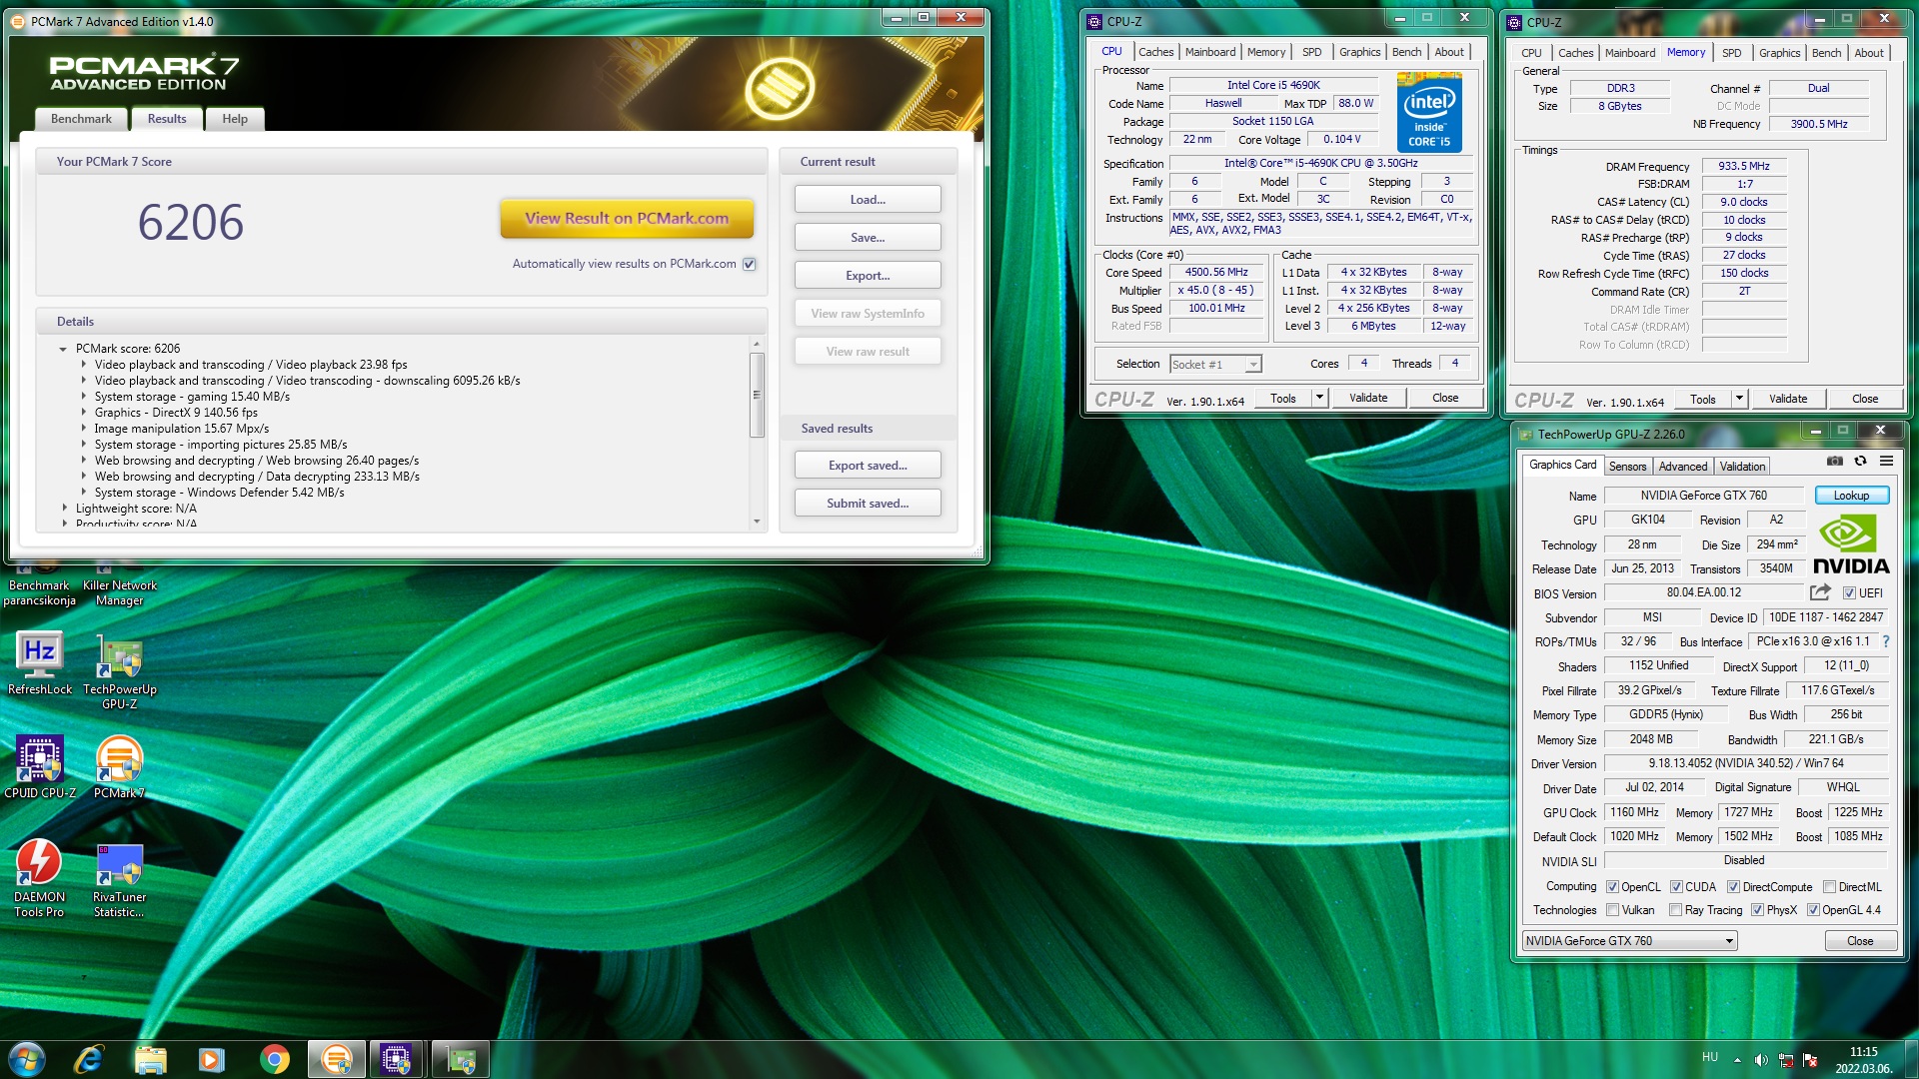1919x1079 pixels.
Task: Open Killer Network Manager desktop icon
Action: point(120,586)
